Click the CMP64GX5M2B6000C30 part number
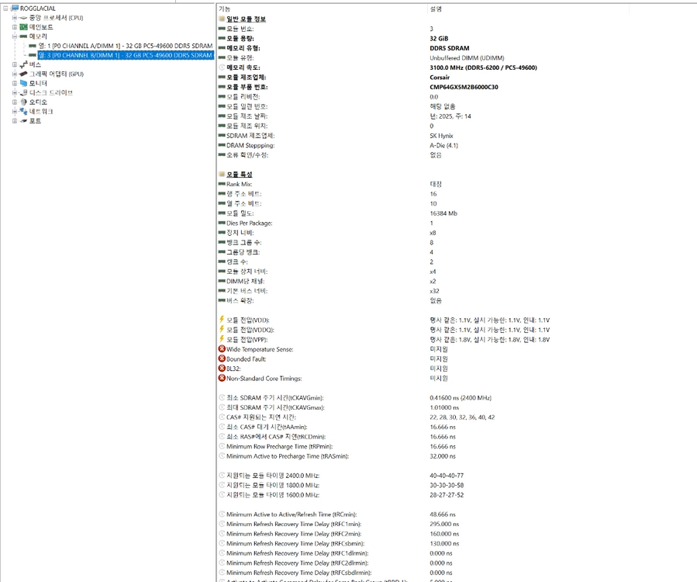The height and width of the screenshot is (582, 697). [464, 87]
